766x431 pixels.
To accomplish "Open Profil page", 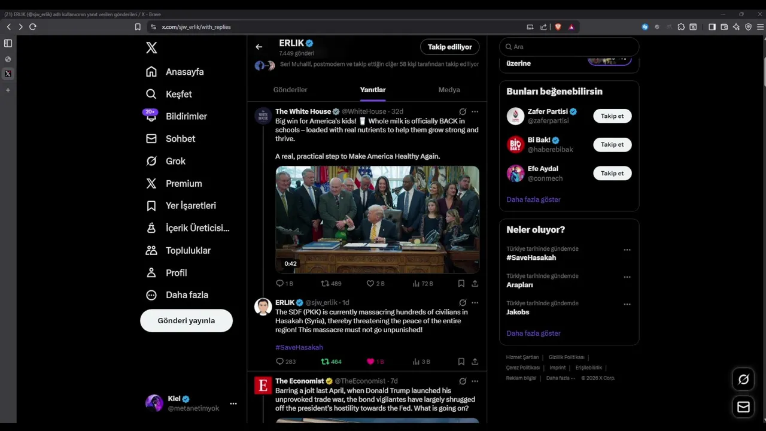I will 167,272.
